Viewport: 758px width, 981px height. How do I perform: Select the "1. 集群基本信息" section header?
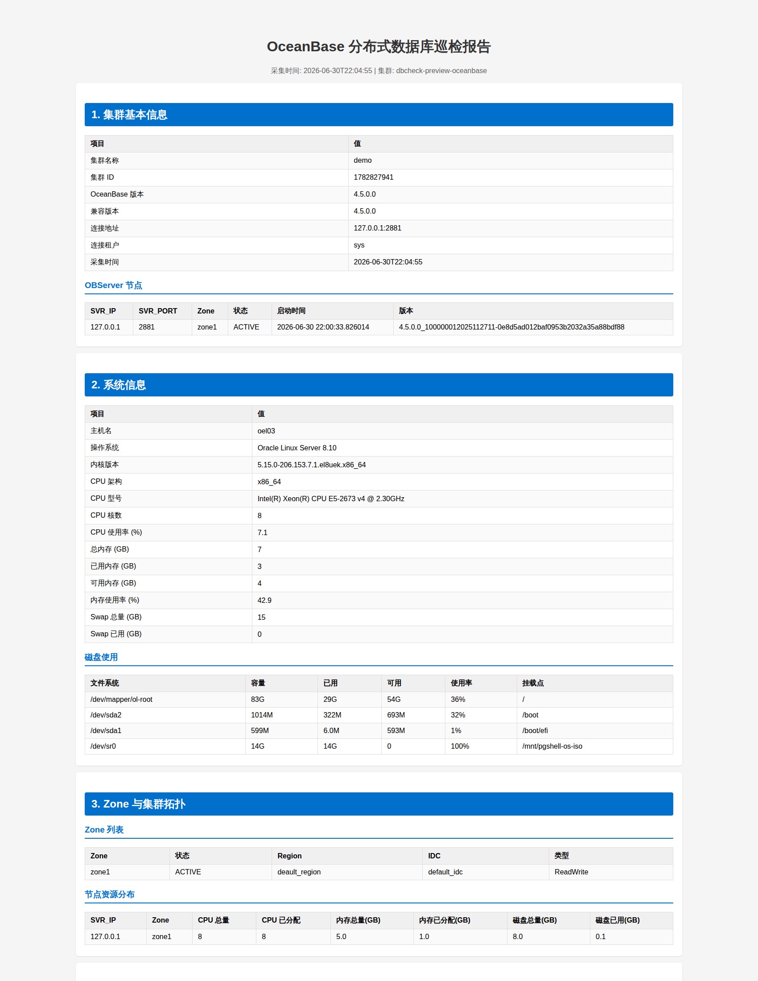(379, 115)
